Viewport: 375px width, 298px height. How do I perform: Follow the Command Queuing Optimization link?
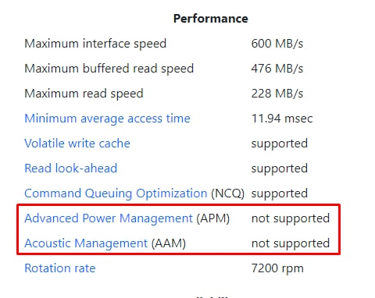(x=116, y=193)
